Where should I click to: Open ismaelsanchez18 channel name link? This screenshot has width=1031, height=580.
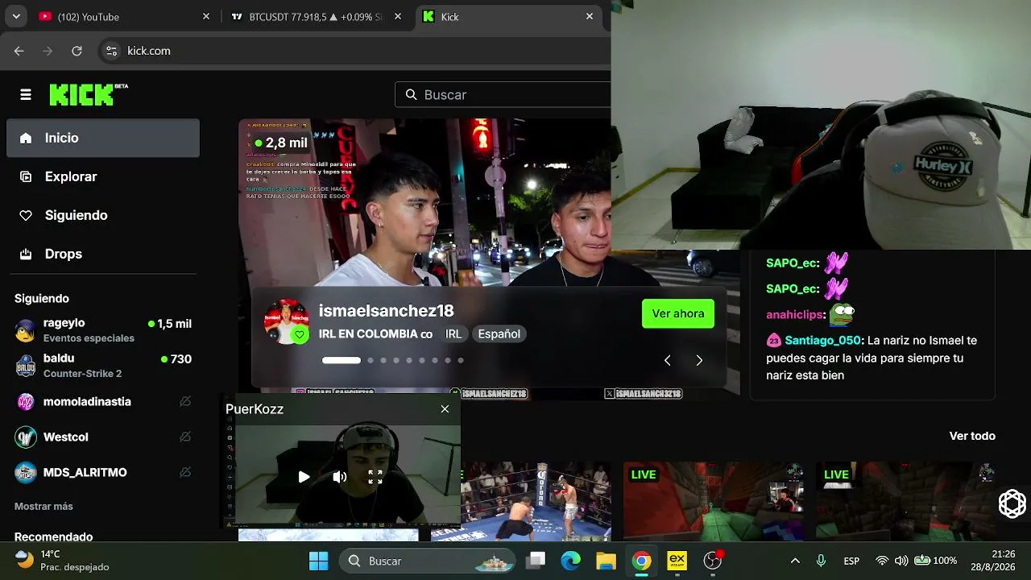[387, 310]
